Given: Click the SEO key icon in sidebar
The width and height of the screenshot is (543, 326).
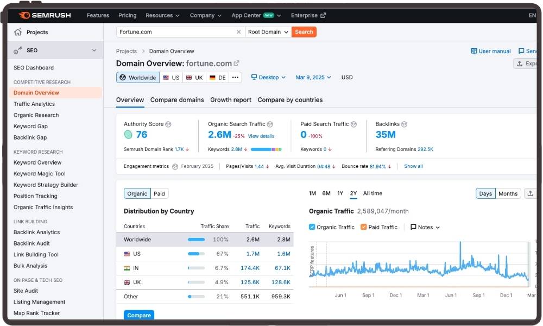Looking at the screenshot, I should tap(18, 50).
